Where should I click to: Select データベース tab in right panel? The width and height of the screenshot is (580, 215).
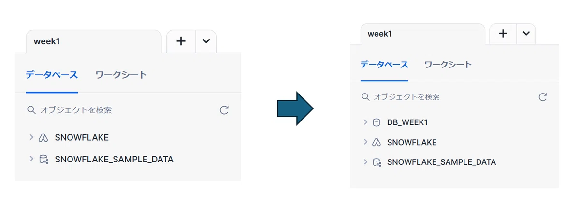pyautogui.click(x=384, y=64)
